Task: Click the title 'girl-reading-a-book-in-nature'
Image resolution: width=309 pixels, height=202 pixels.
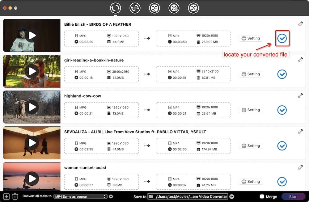Action: (x=94, y=60)
